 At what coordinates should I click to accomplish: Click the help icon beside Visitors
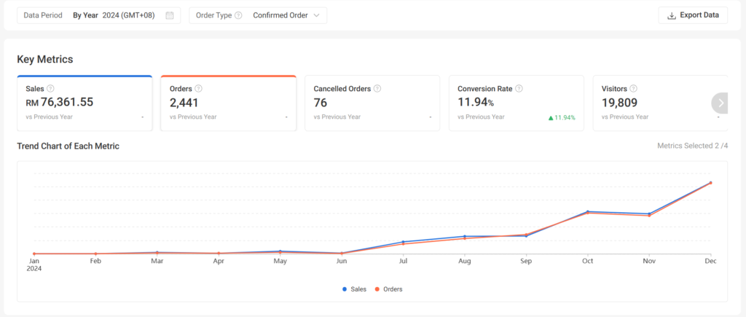pos(633,89)
